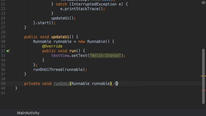The height and width of the screenshot is (116, 206).
Task: Click the override gutter icon on line 32
Action: (x=8, y=51)
